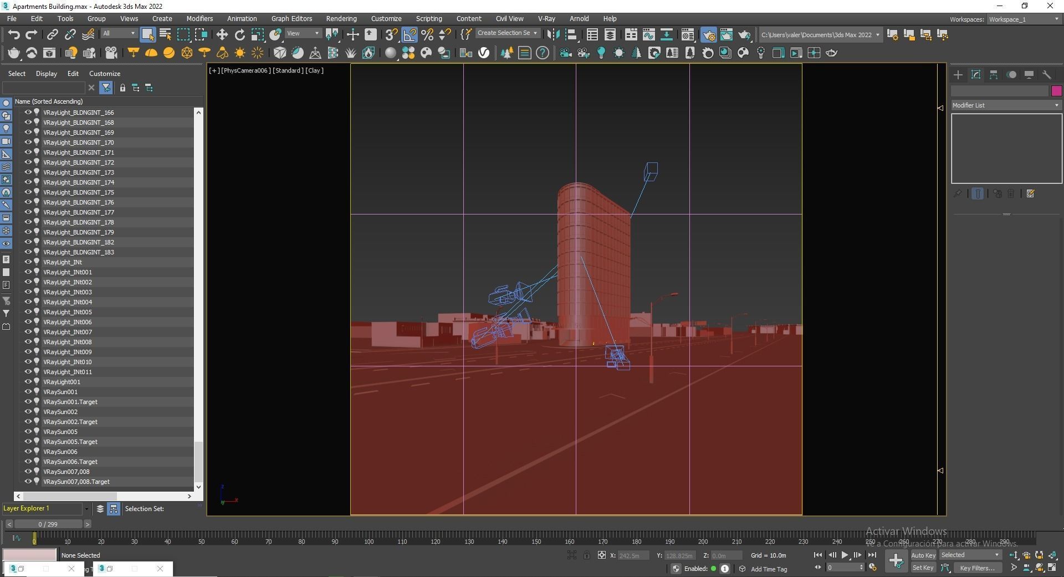1064x577 pixels.
Task: Hide VRaySun006 using eye icon
Action: (28, 451)
